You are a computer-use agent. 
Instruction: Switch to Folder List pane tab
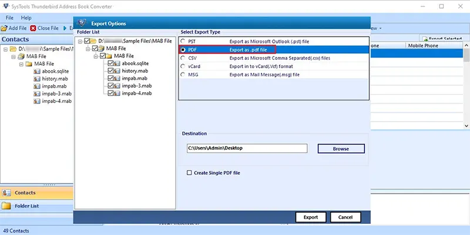click(36, 206)
